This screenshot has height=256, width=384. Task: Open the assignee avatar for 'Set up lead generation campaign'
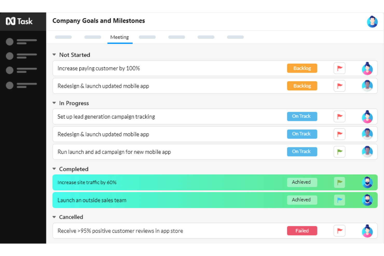pyautogui.click(x=367, y=116)
